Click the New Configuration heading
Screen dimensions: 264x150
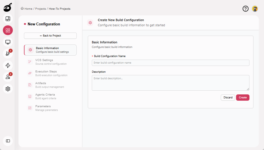click(44, 24)
